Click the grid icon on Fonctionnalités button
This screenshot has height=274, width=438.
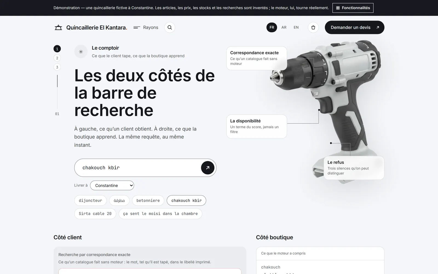tap(338, 8)
